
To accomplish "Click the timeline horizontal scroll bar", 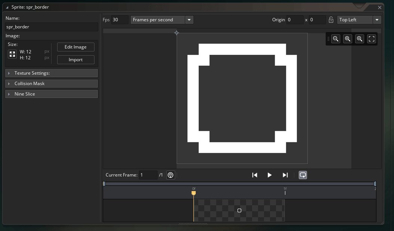I will 239,184.
